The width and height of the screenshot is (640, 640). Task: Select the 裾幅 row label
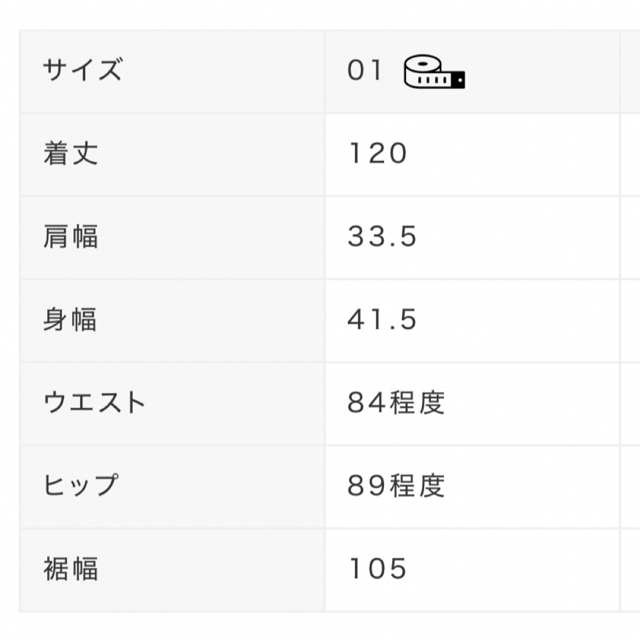[x=71, y=568]
